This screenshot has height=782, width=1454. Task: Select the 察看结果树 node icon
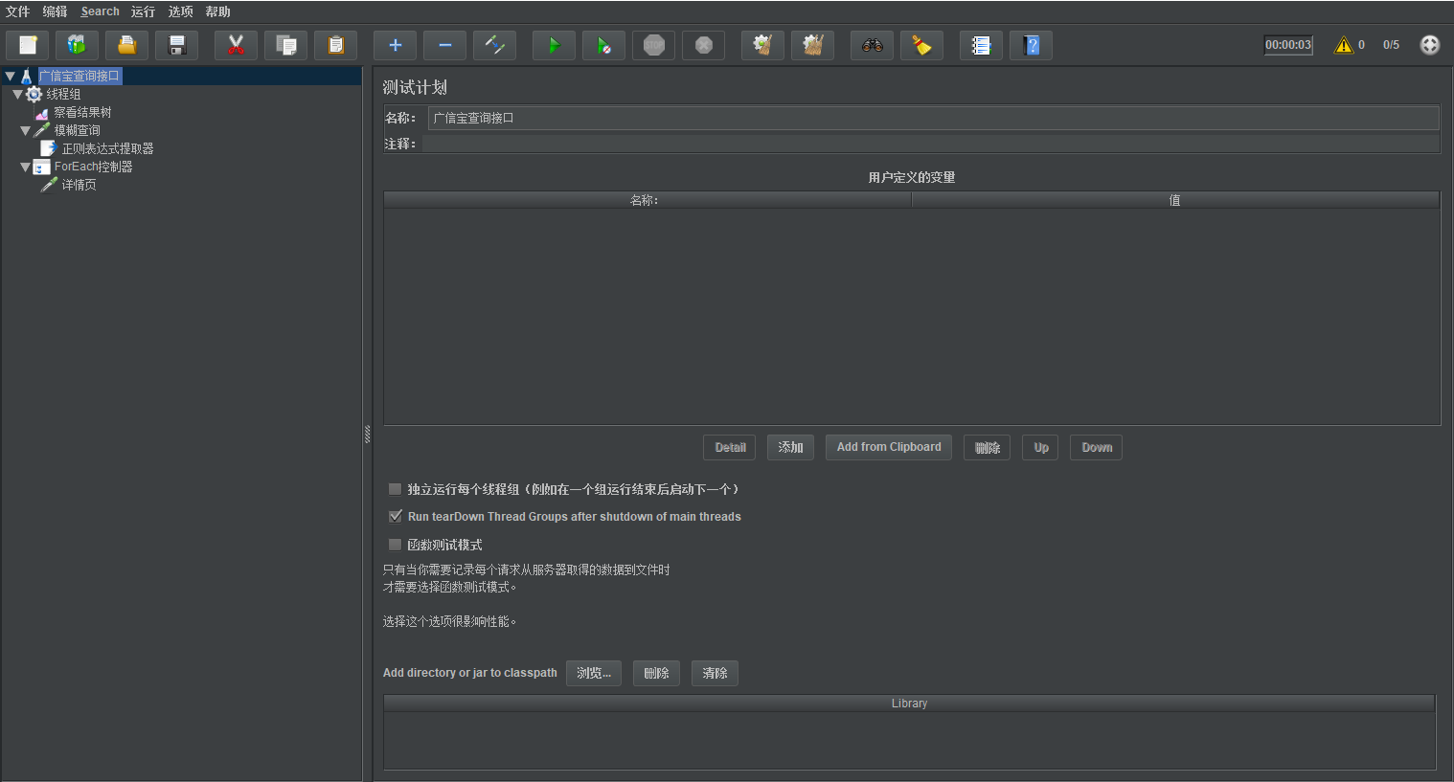tap(41, 113)
